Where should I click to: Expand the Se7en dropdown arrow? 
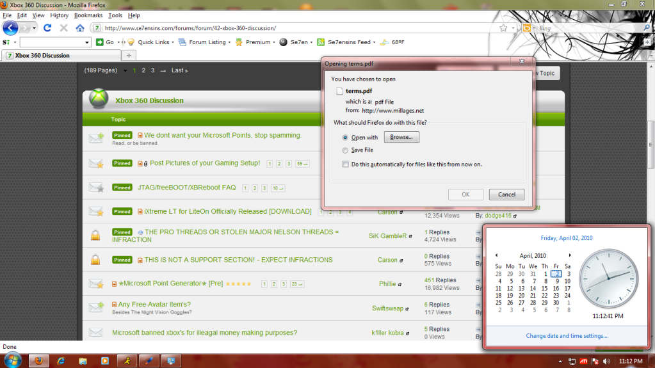coord(311,42)
